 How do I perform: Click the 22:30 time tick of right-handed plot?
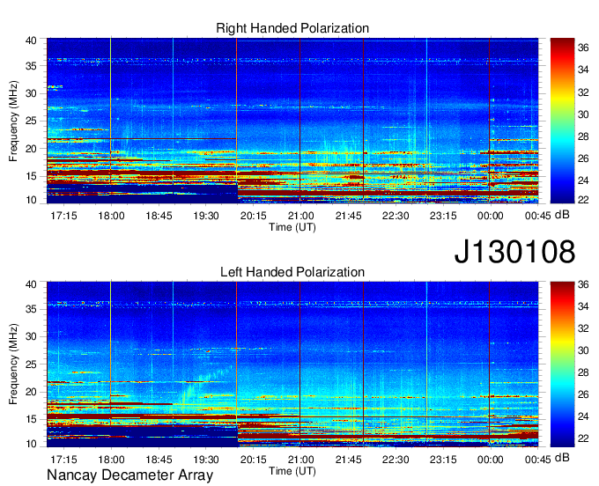pyautogui.click(x=396, y=216)
